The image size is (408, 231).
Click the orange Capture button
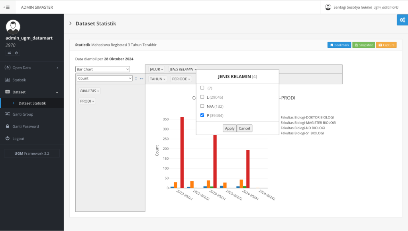(386, 45)
